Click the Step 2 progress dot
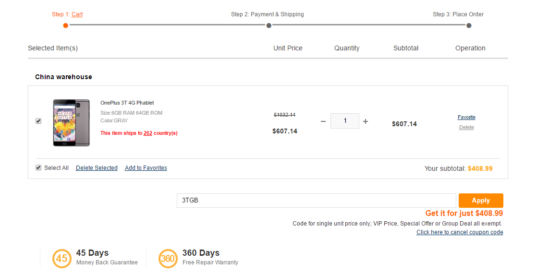 (268, 25)
